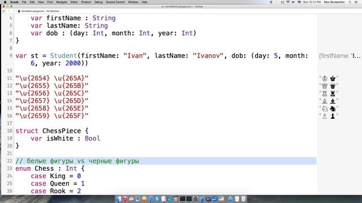Click the string "\u{2659} \u{265F}"
Screen dimensions: 362x203
52,116
